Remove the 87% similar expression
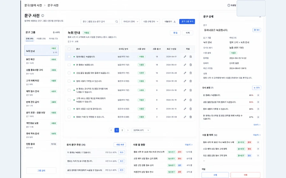Screen dimensions: 286x178 [x=258, y=117]
